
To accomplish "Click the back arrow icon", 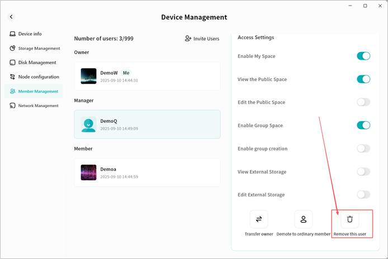I will (11, 17).
